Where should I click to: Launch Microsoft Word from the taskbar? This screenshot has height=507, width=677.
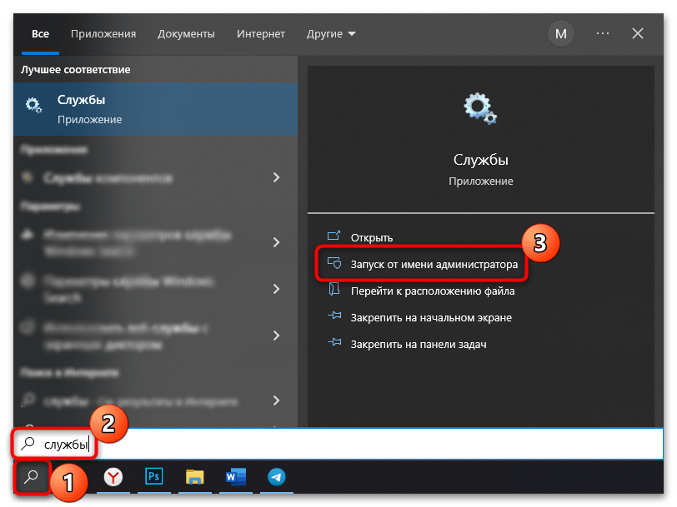(235, 477)
